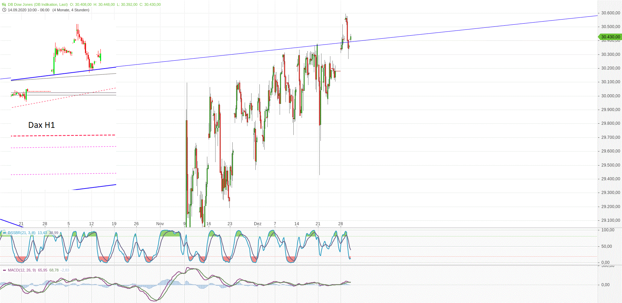622x303 pixels.
Task: Click the L: 30.392,00 low value
Action: (127, 4)
